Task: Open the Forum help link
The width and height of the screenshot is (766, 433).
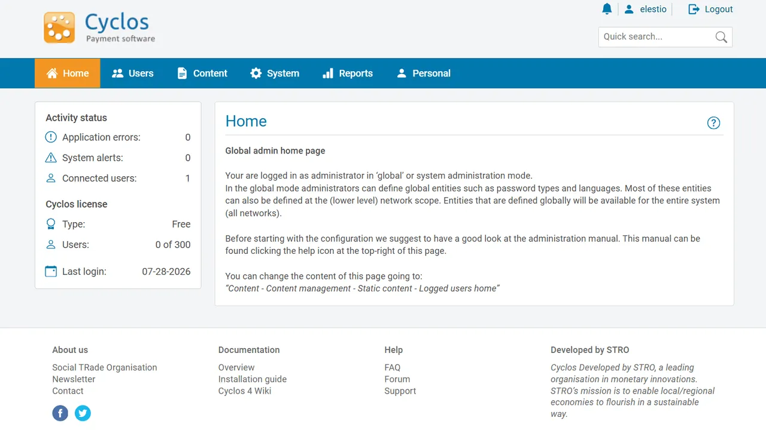Action: tap(397, 379)
